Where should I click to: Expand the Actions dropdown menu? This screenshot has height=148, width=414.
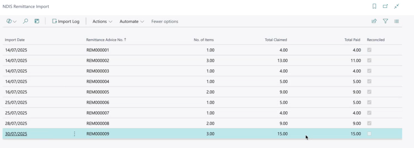pyautogui.click(x=102, y=21)
